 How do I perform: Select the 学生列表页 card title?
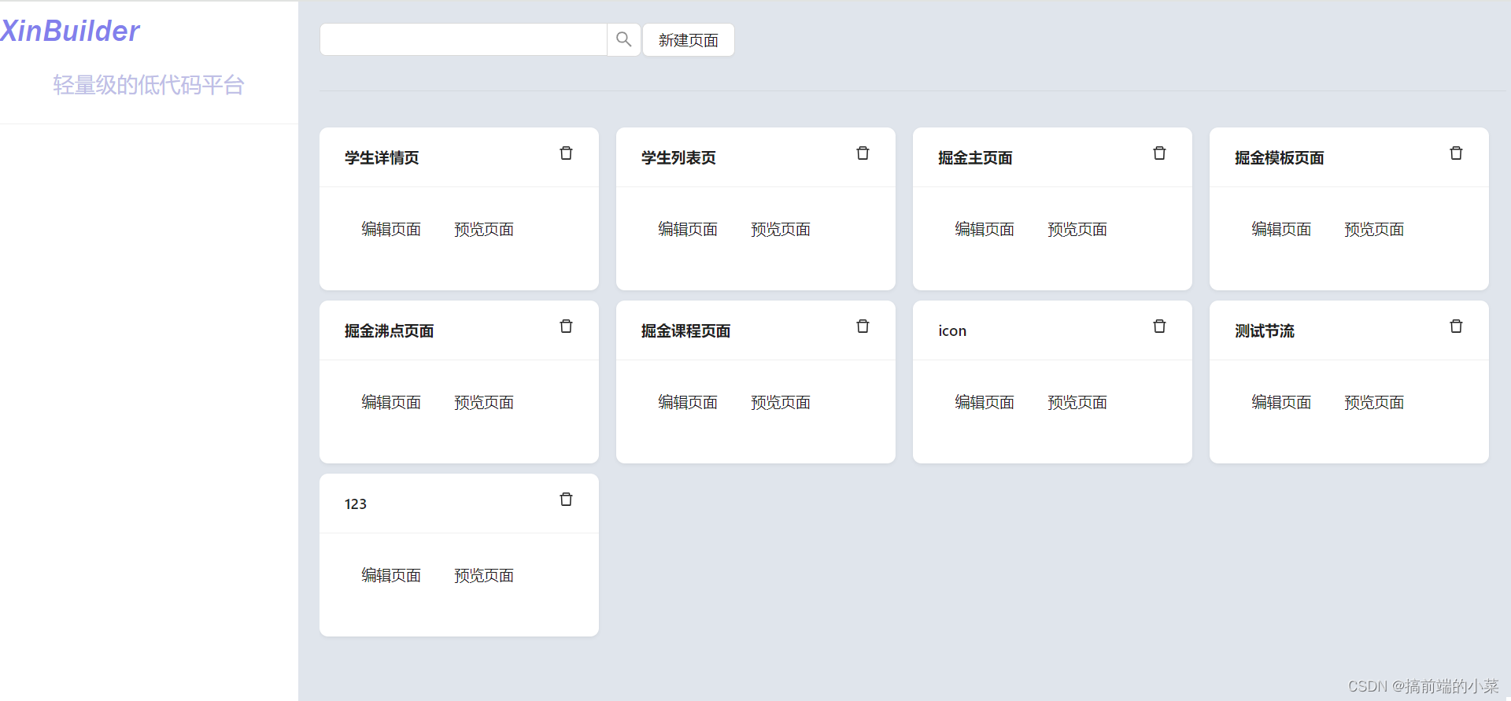[x=678, y=157]
